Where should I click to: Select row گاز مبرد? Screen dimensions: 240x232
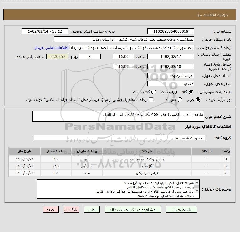click(x=120, y=166)
